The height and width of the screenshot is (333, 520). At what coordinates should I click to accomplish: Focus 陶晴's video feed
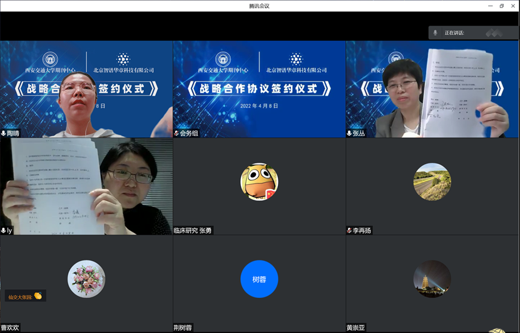[86, 89]
